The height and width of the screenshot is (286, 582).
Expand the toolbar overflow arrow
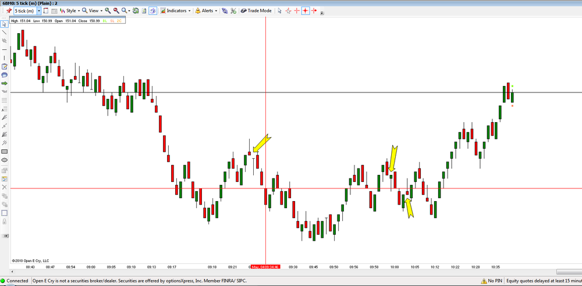pos(322,13)
